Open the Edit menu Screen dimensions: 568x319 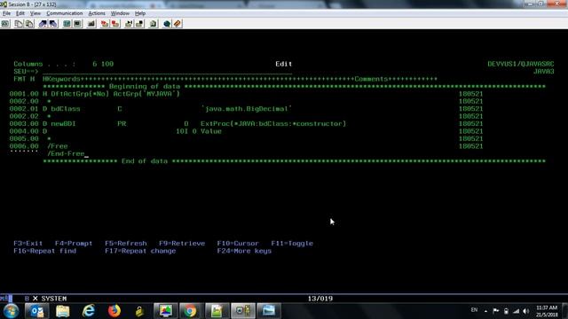click(x=20, y=13)
